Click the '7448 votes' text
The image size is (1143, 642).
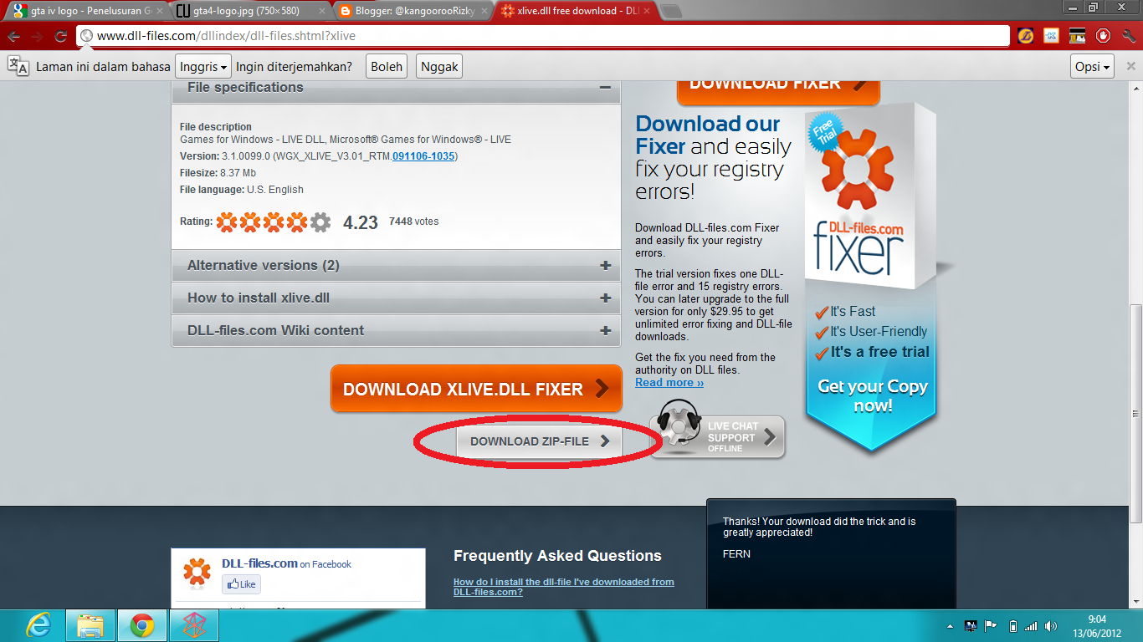pos(413,222)
